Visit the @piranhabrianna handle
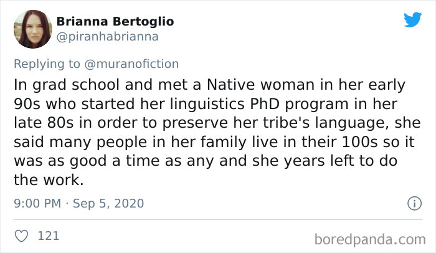 [108, 37]
